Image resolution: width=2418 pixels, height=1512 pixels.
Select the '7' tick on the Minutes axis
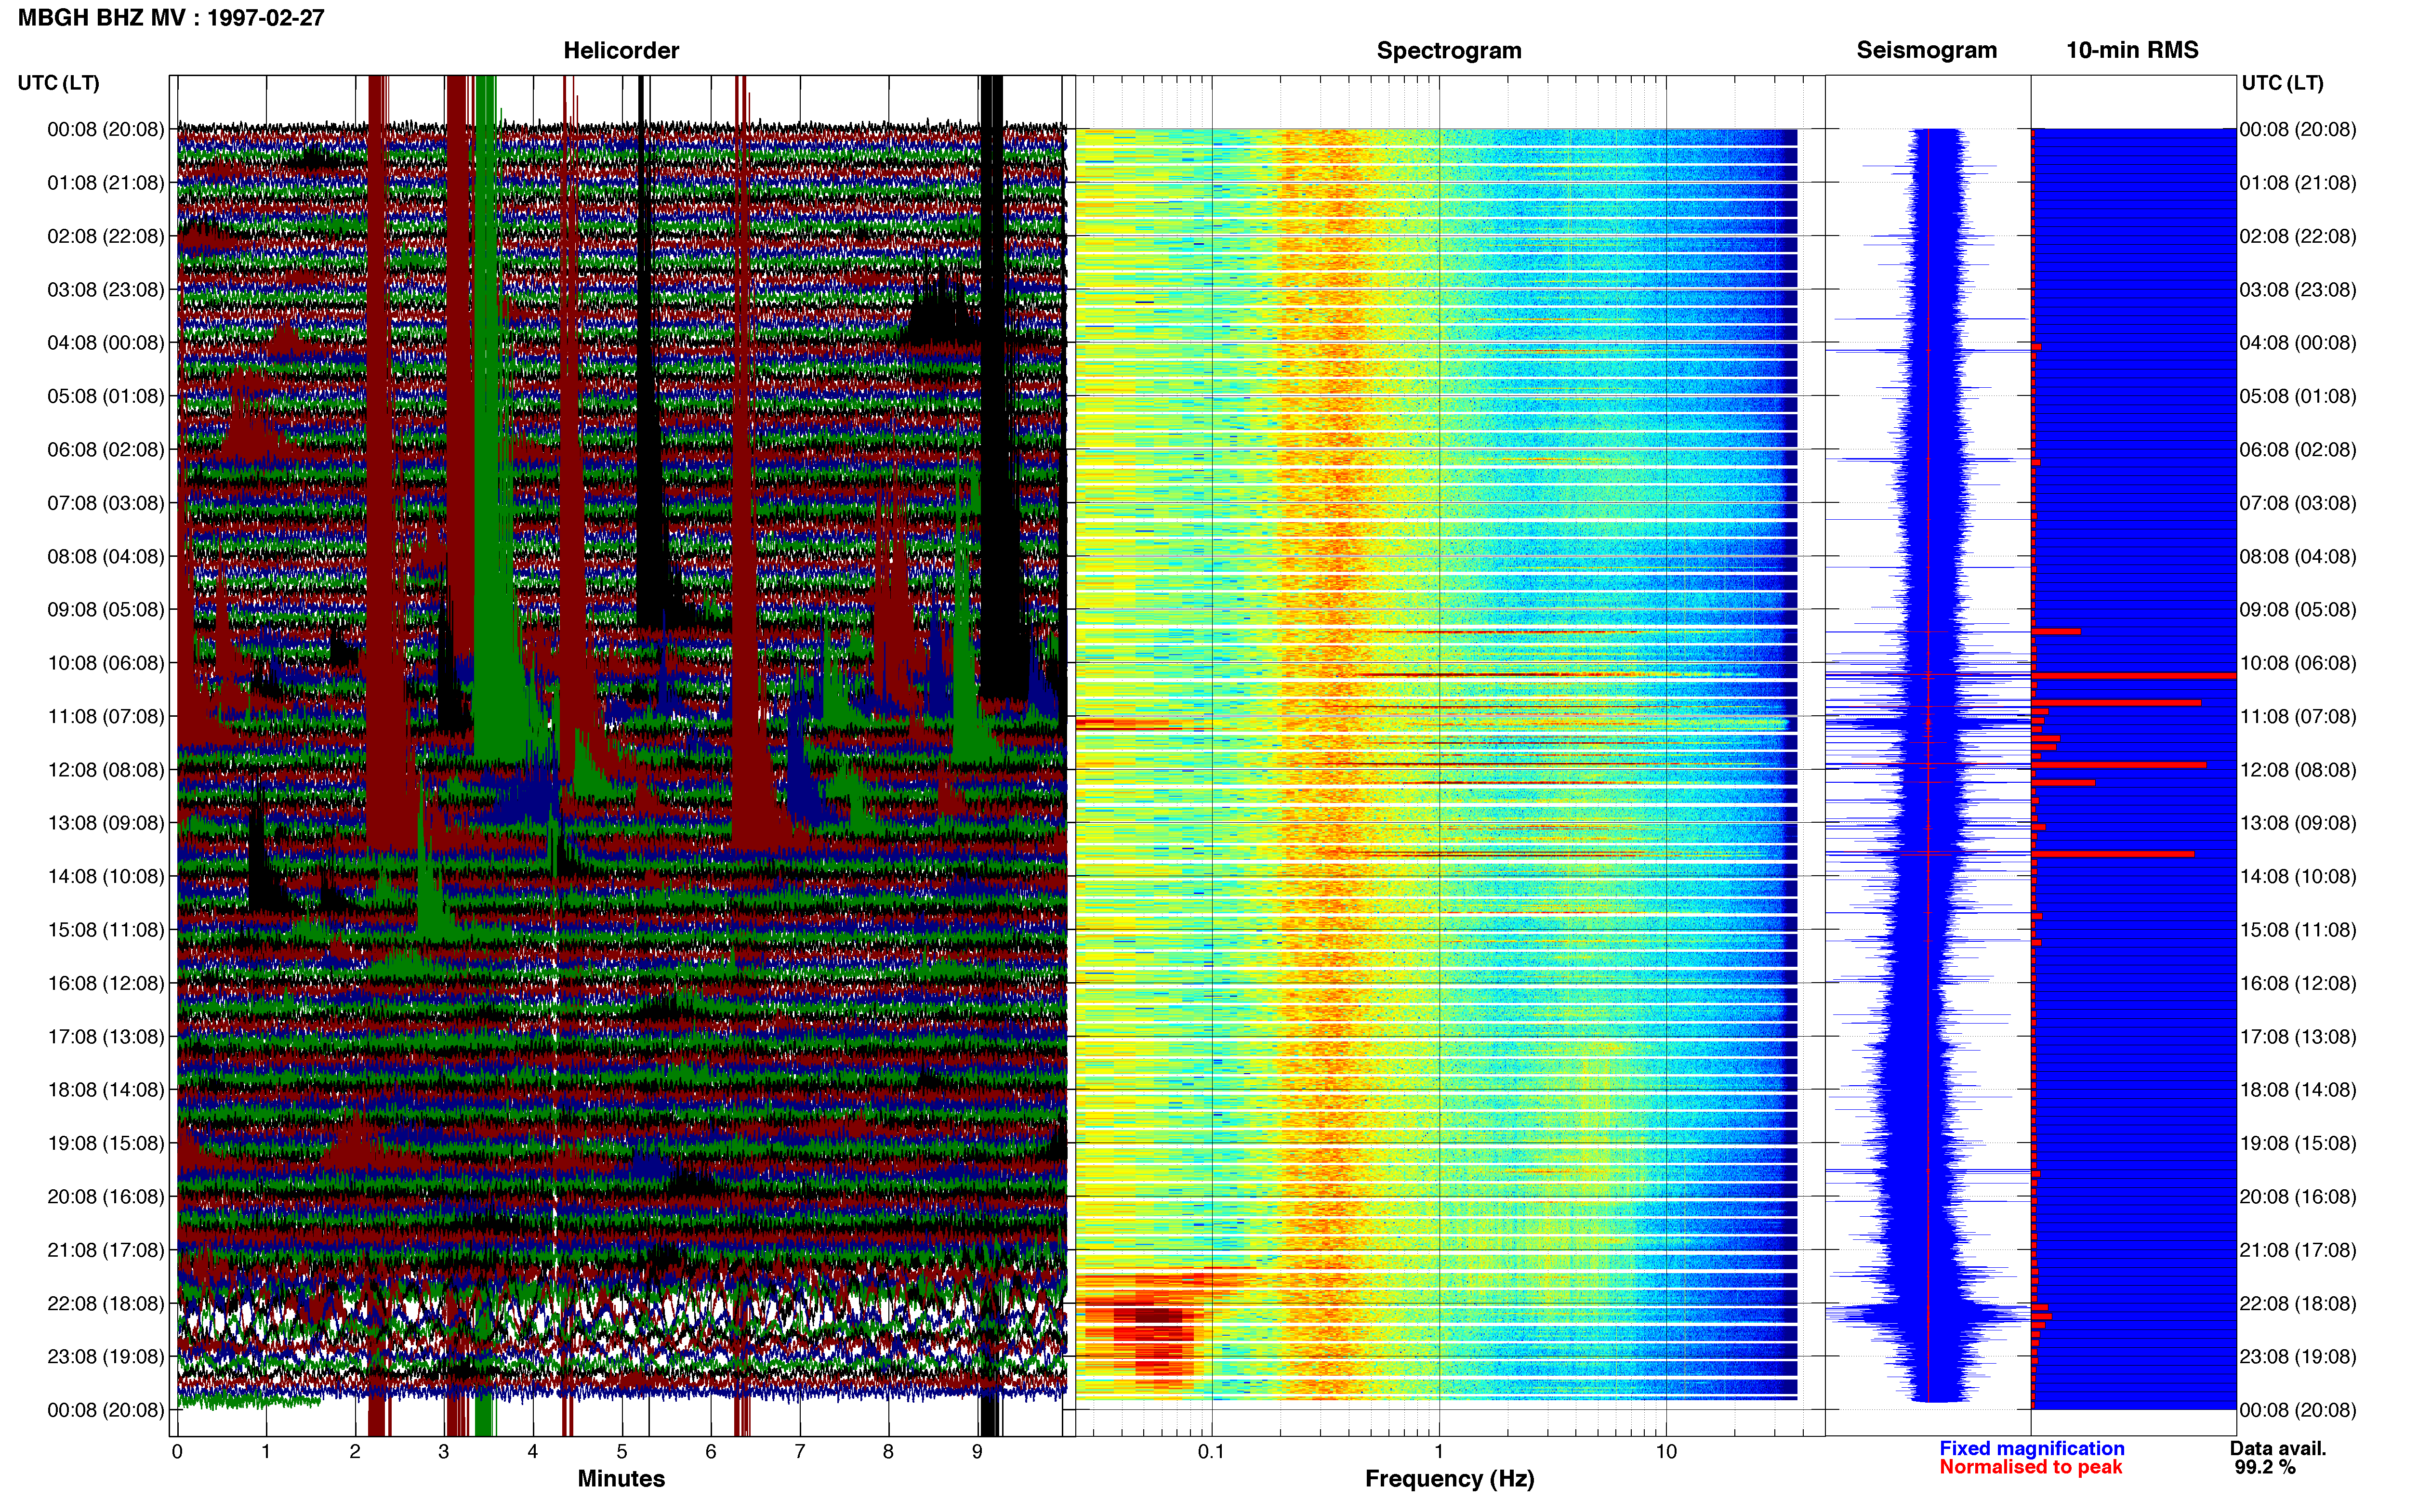800,1452
